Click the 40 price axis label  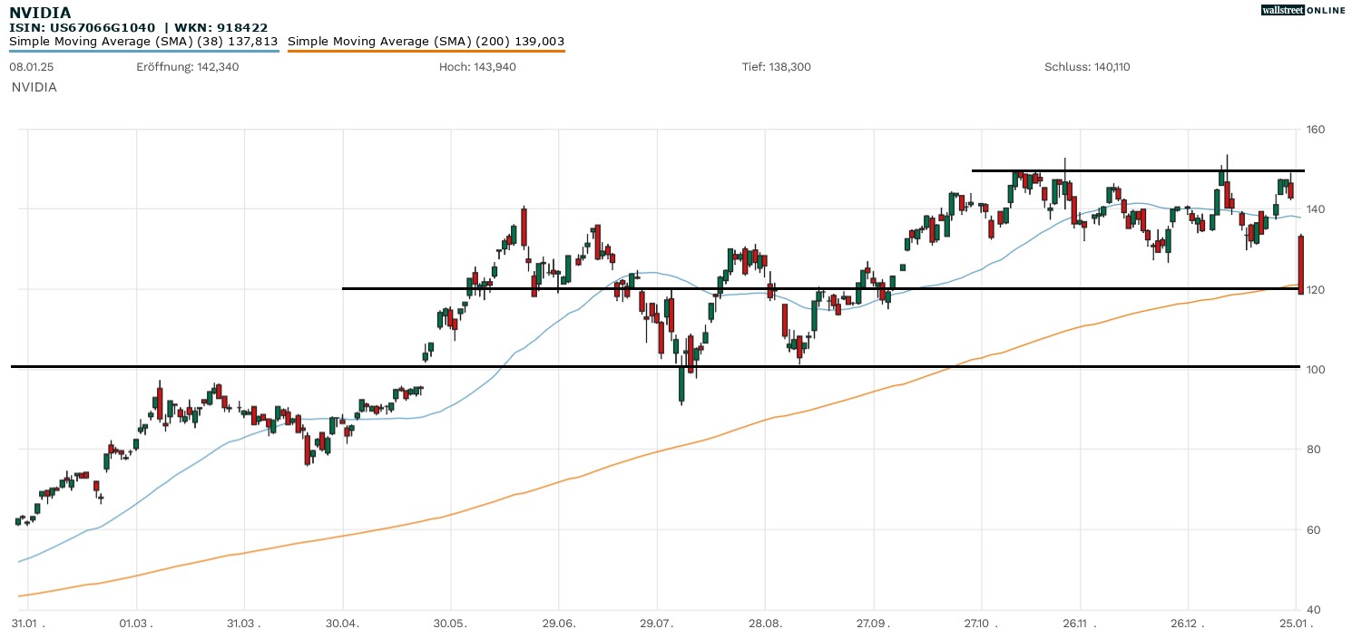[x=1313, y=609]
